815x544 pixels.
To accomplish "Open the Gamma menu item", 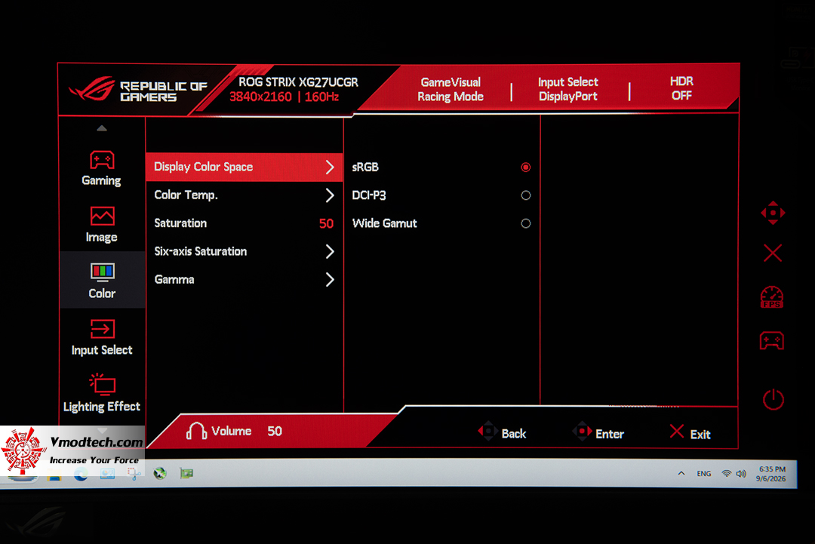I will click(x=244, y=279).
